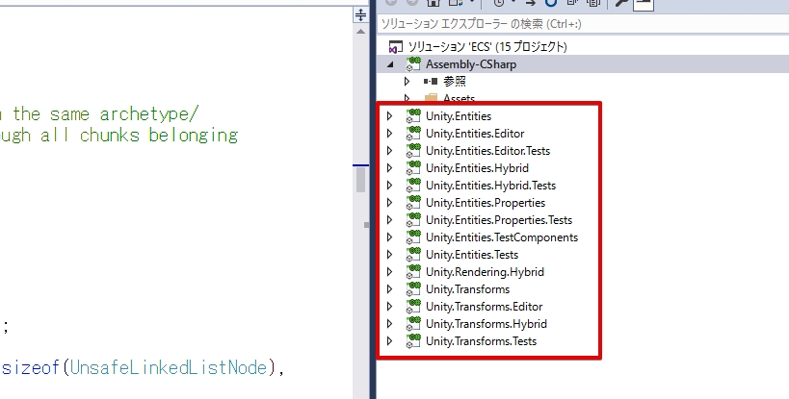Expand the Unity.Transforms.Hybrid project
This screenshot has height=399, width=789.
click(389, 324)
